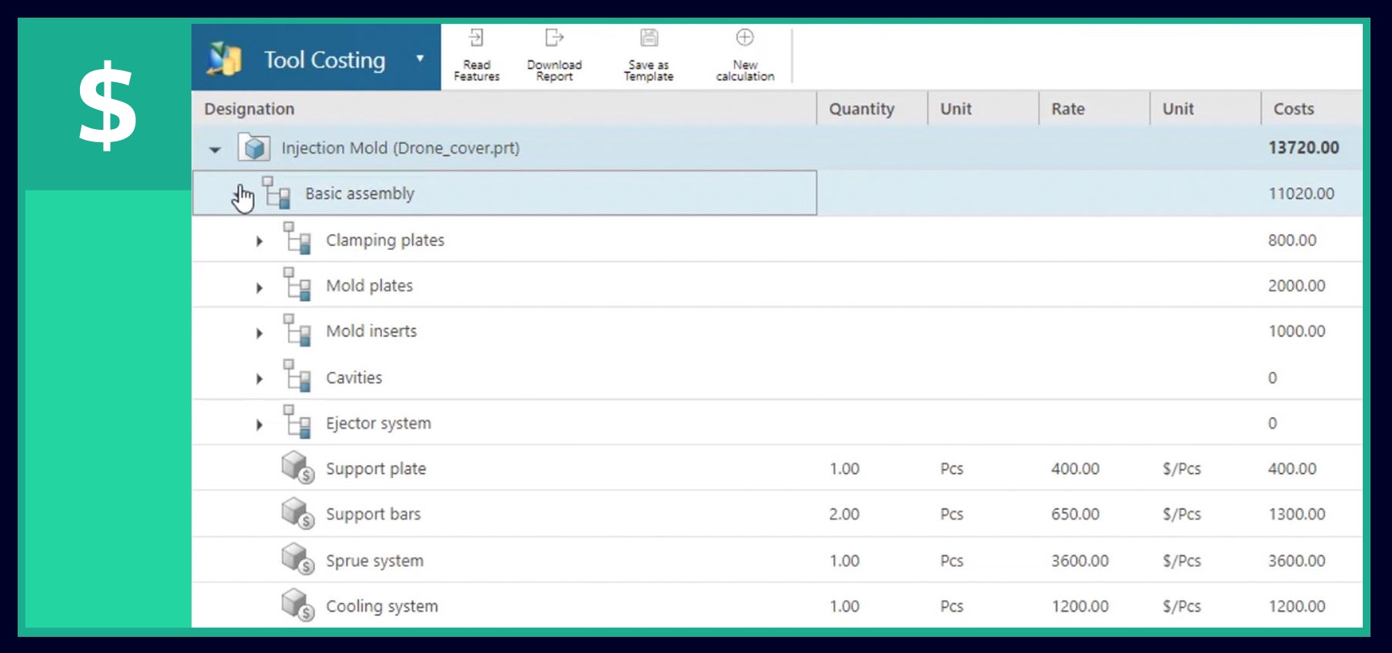Click the Mold plates assembly icon
This screenshot has height=653, width=1392.
[297, 283]
